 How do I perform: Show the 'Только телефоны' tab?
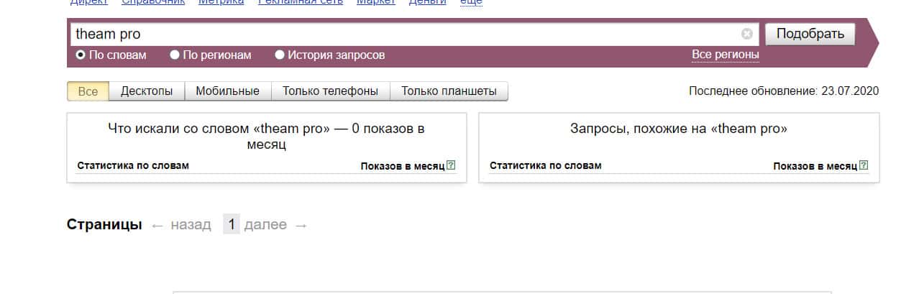(x=330, y=91)
